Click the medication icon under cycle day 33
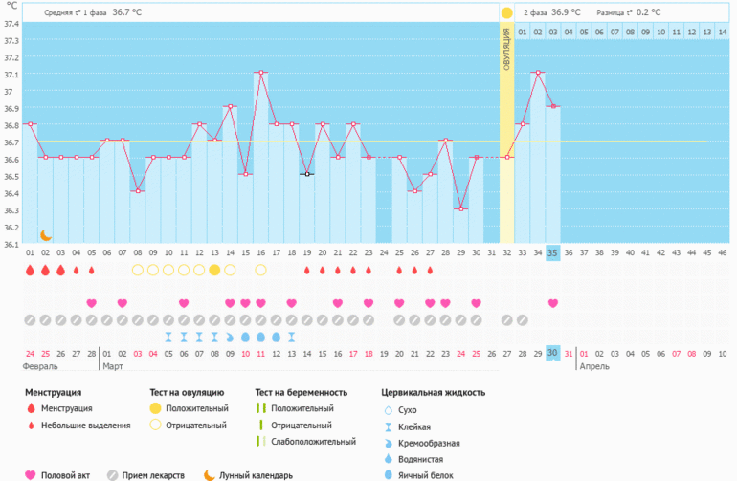The image size is (737, 481). (522, 319)
